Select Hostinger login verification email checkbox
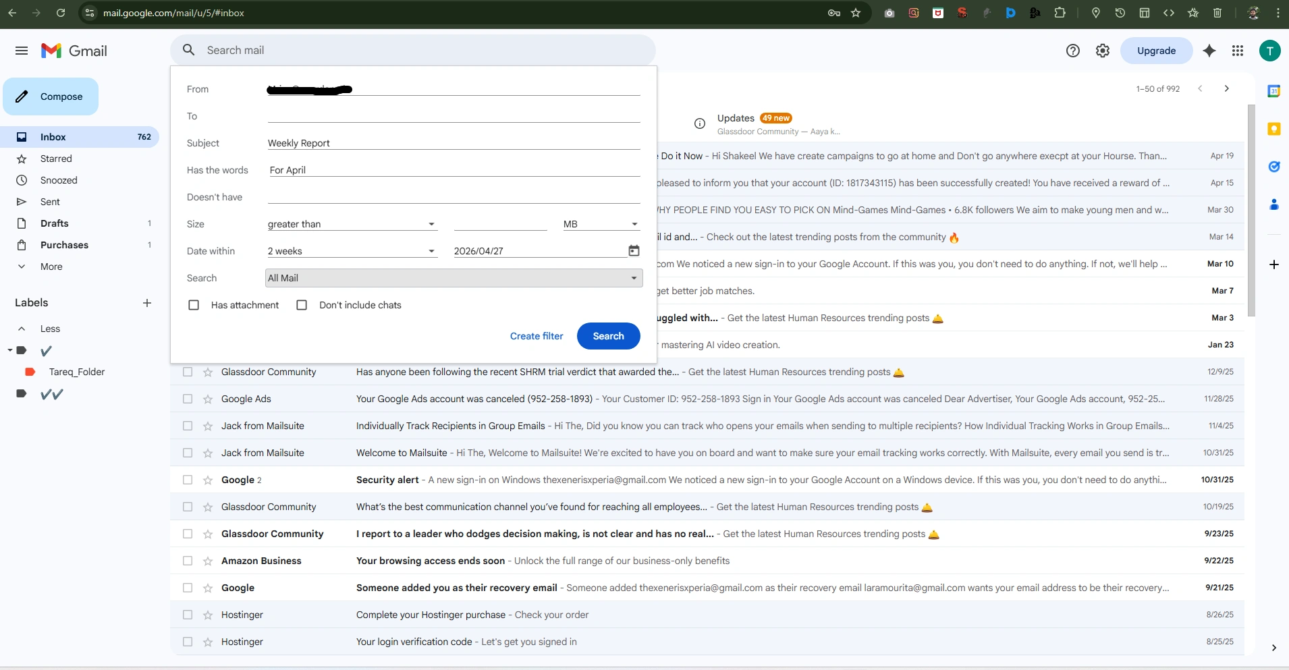Screen dimensions: 1289x670 coord(188,642)
